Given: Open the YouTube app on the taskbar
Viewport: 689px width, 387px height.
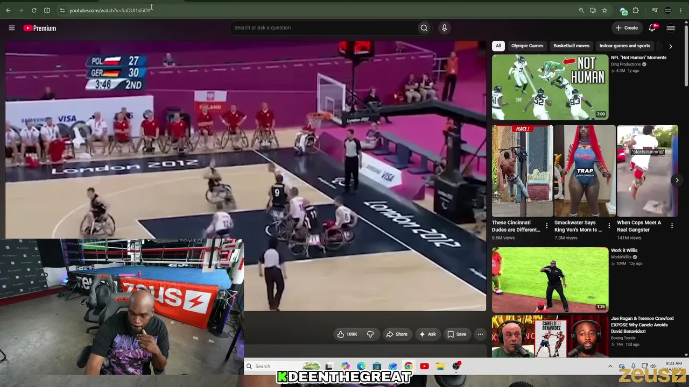Looking at the screenshot, I should pos(424,367).
